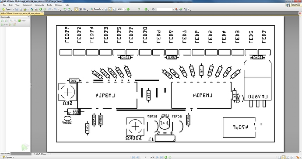Click the Open file button
Viewport: 302px width, 159px height.
7,9
